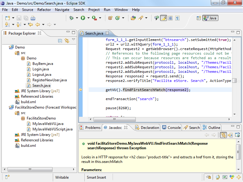Toggle Show Whitespace Characters icon
The image size is (243, 182).
click(177, 18)
